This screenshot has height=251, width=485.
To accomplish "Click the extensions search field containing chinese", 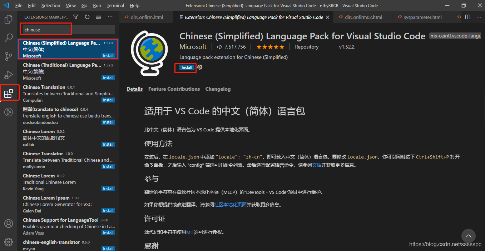I will point(69,30).
